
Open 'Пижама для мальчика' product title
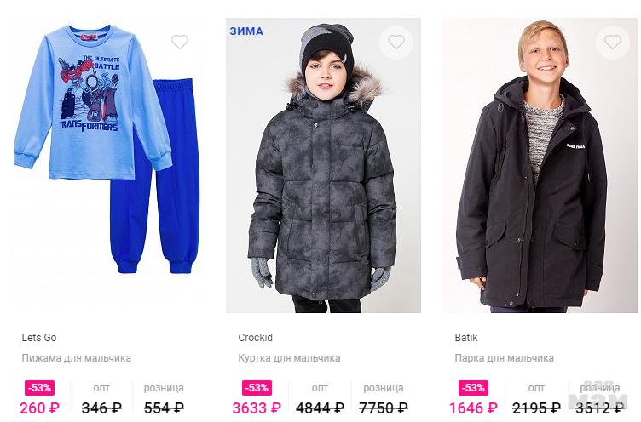pyautogui.click(x=77, y=358)
